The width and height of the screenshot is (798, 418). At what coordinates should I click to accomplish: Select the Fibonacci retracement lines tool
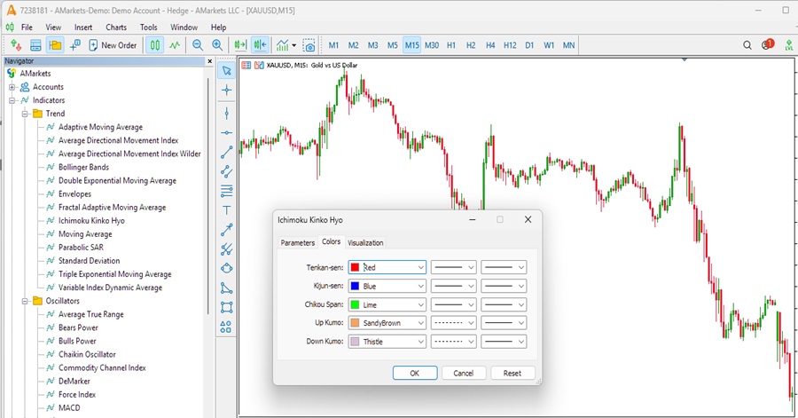pos(226,191)
